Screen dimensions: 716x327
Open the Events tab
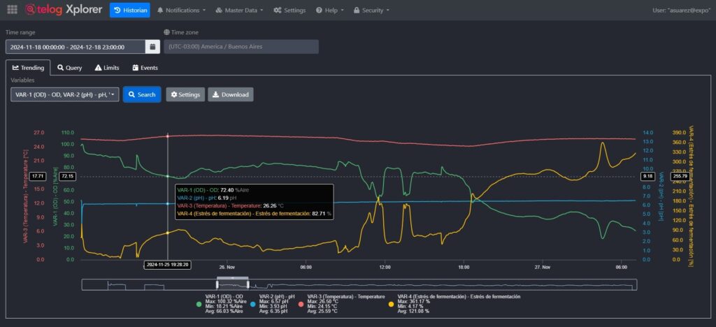[x=145, y=68]
